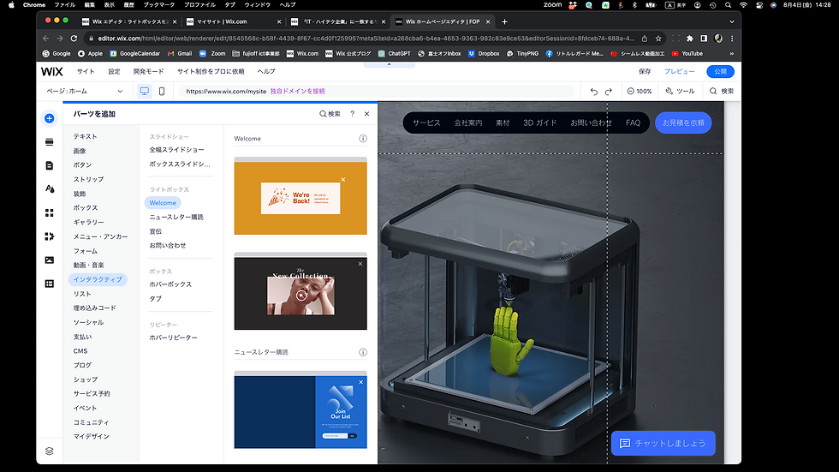This screenshot has width=839, height=472.
Task: Show more bookmarks chevron
Action: point(731,53)
